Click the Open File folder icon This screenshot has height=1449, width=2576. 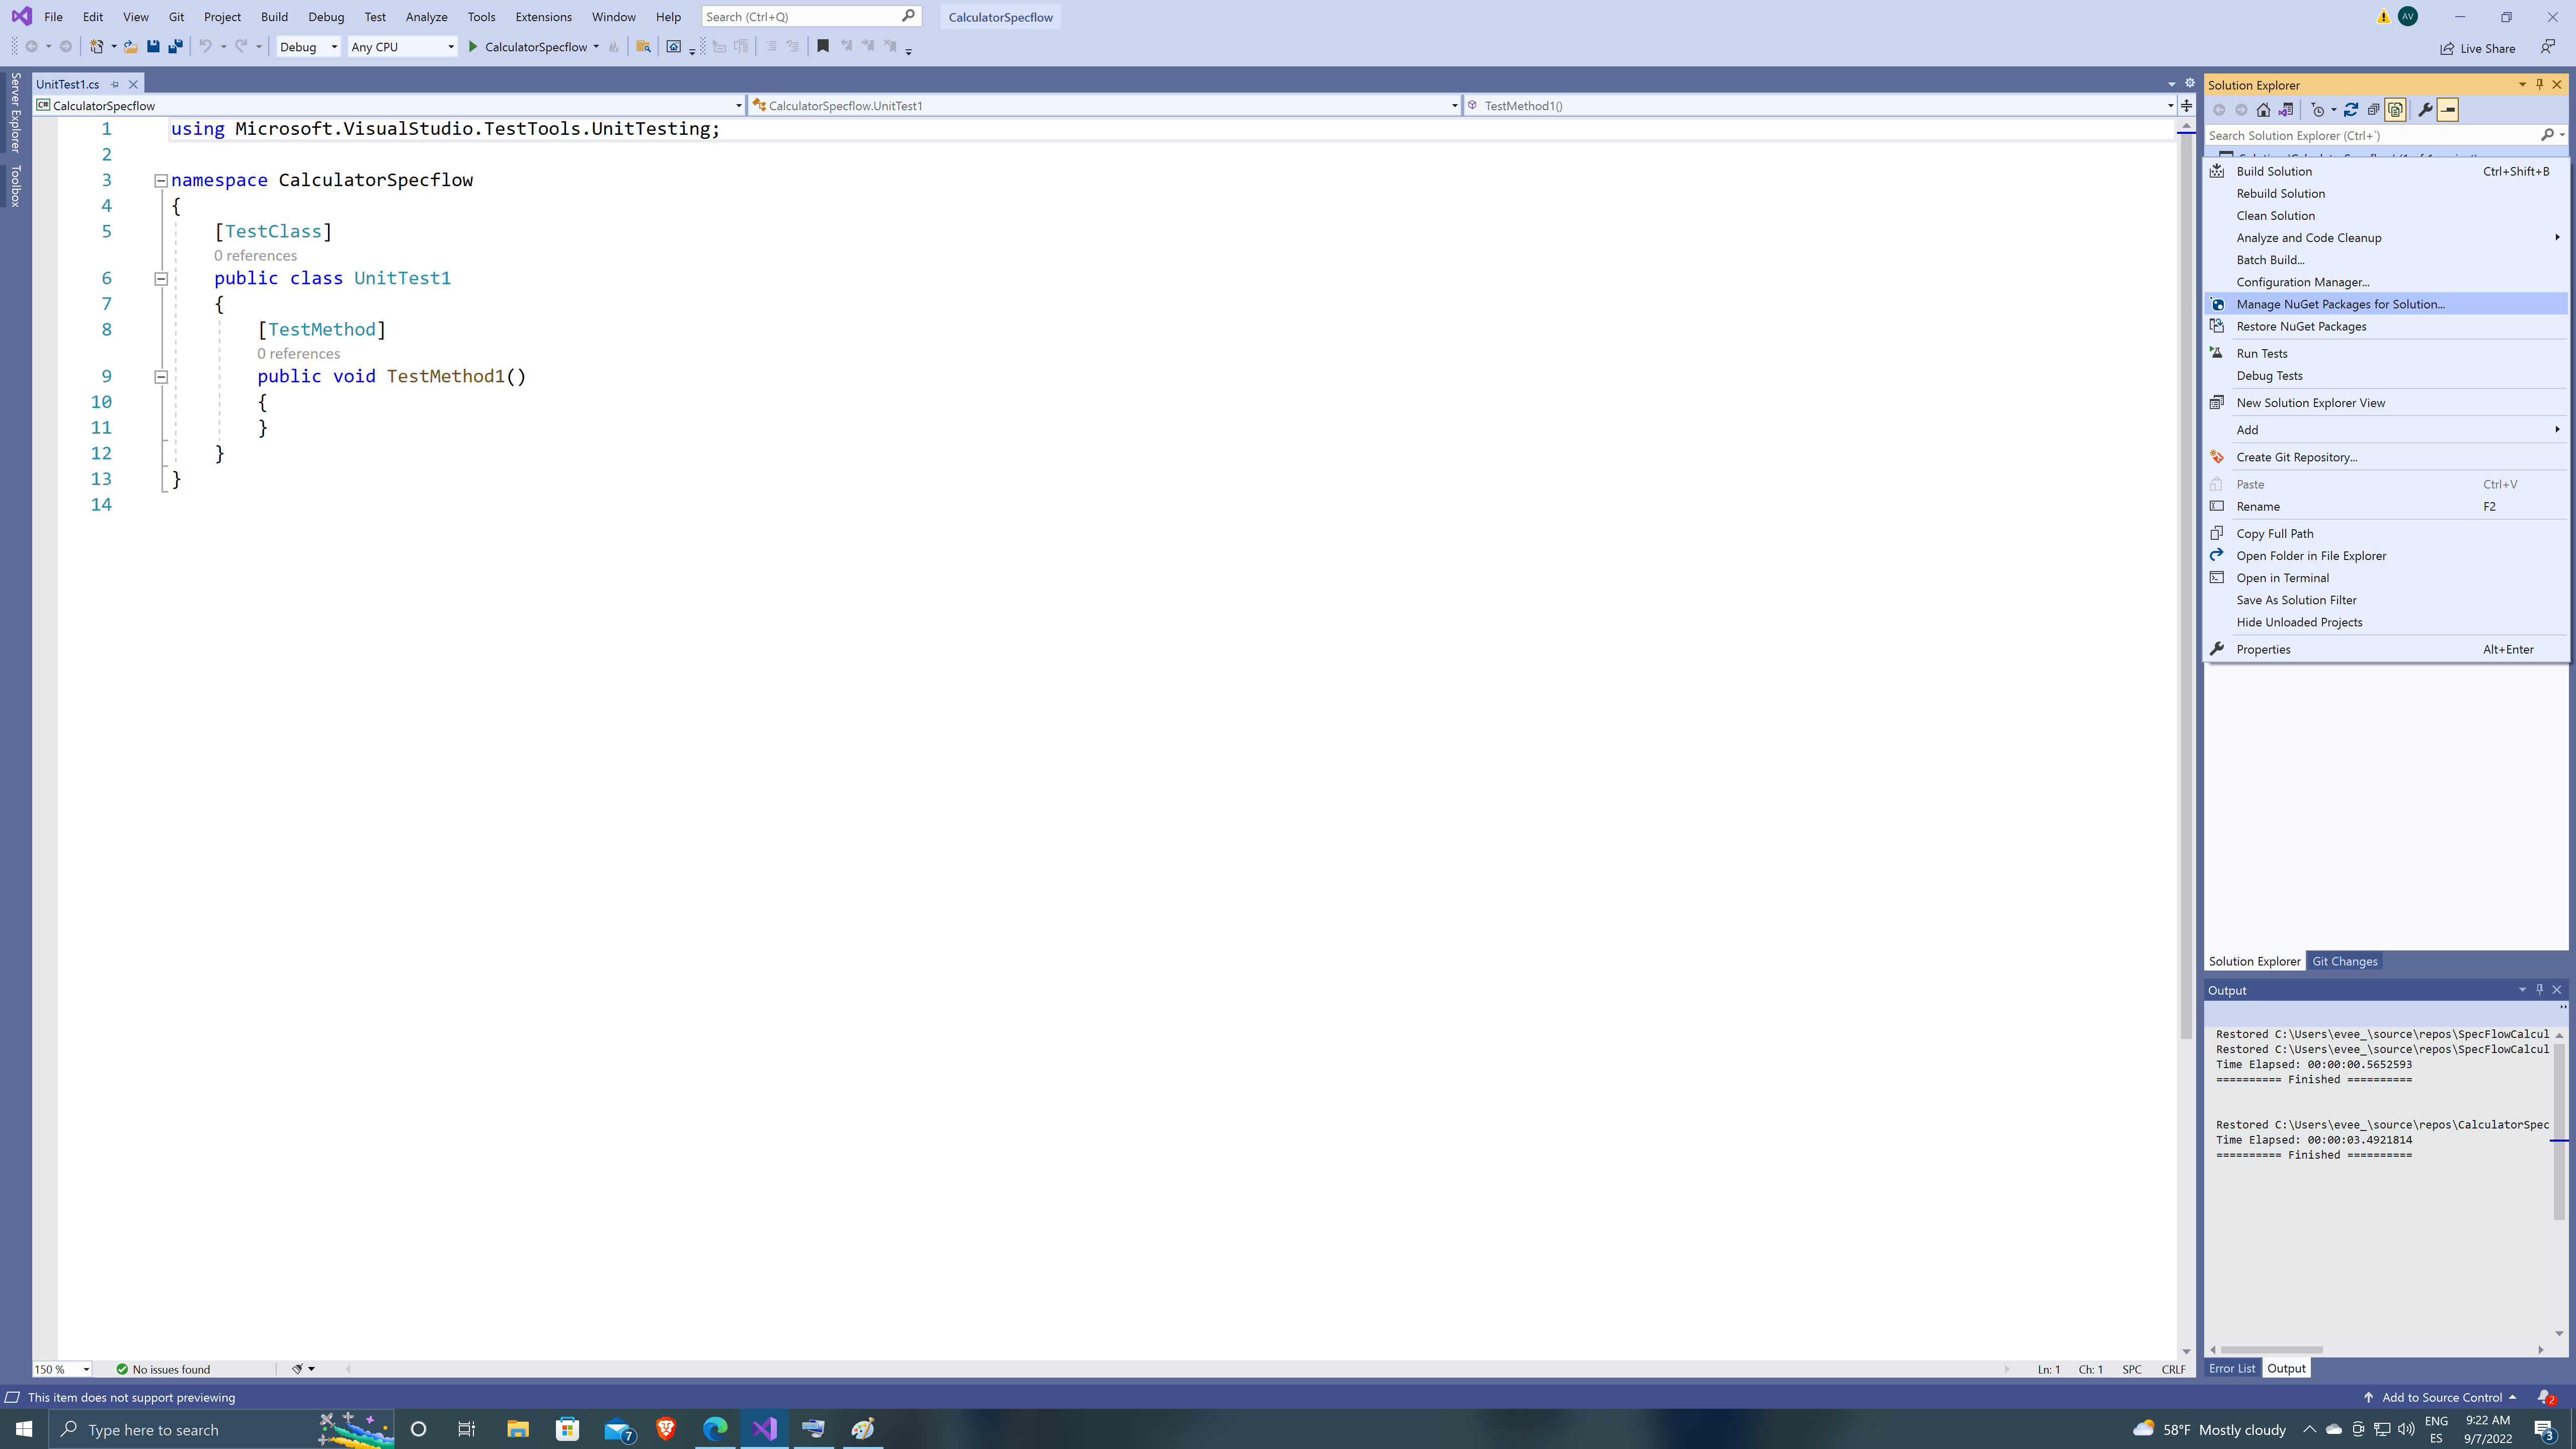point(131,46)
